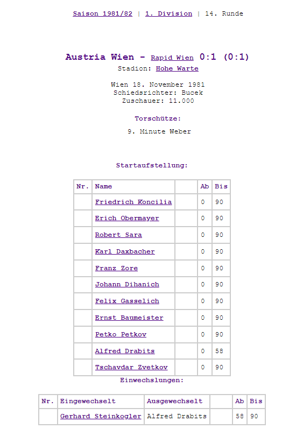Screen dimensions: 296x443
Task: Open the Franz Zore player link
Action: coord(116,268)
